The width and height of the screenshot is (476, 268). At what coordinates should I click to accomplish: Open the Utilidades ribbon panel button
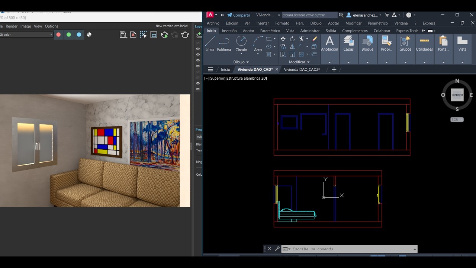tap(424, 49)
